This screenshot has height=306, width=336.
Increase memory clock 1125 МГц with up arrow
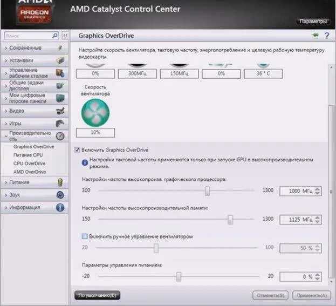317,217
